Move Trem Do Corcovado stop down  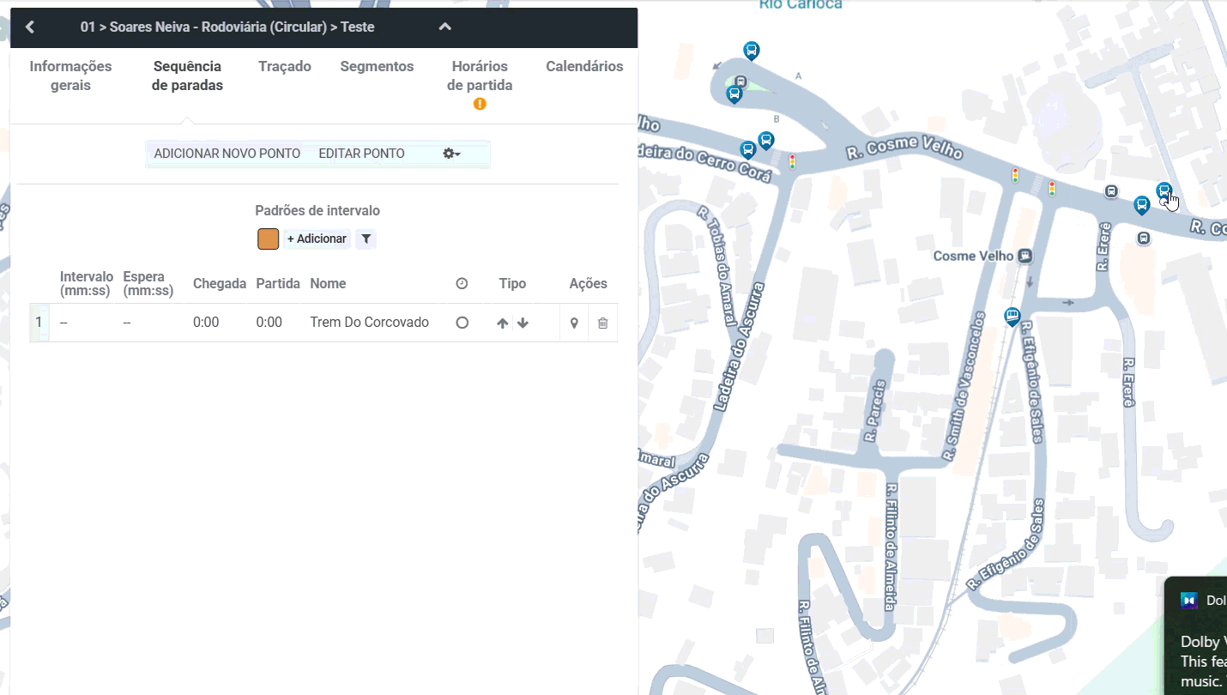tap(523, 323)
